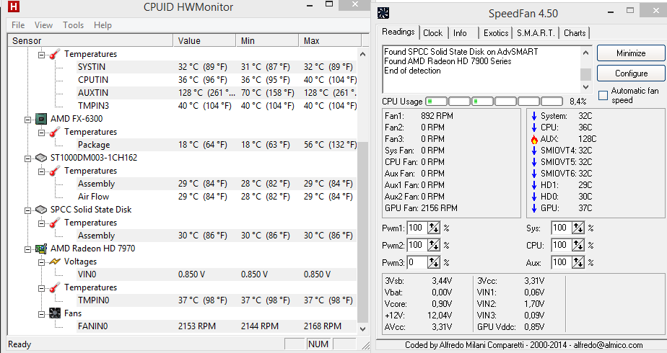Click HWMonitor sensor list scrollbar down arrow
This screenshot has width=667, height=353.
[362, 329]
